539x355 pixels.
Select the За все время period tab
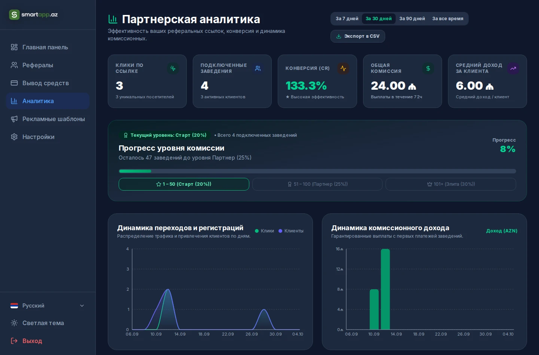pyautogui.click(x=448, y=19)
